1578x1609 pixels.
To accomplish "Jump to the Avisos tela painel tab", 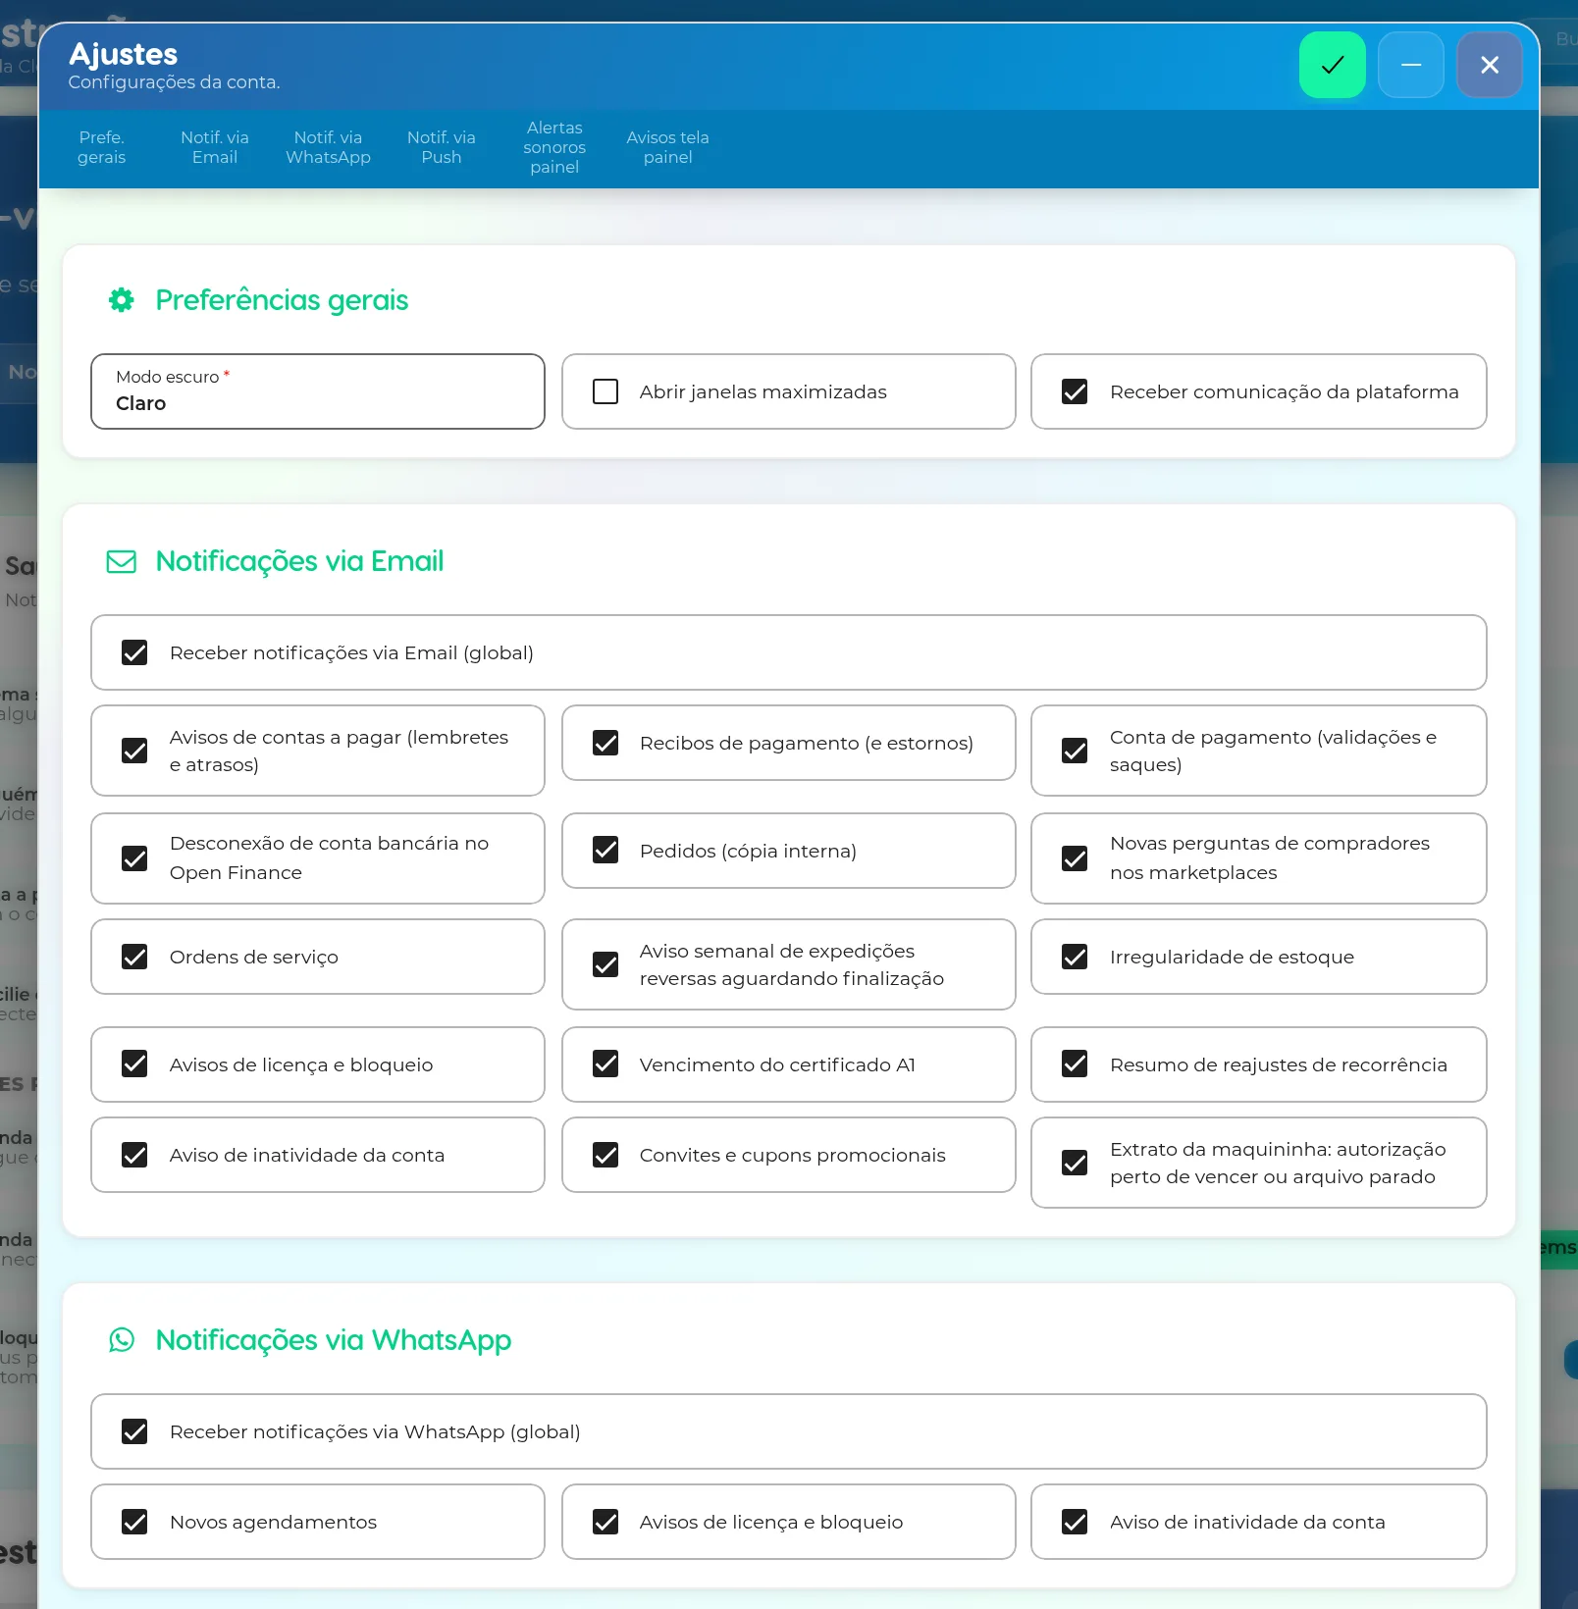I will coord(667,147).
